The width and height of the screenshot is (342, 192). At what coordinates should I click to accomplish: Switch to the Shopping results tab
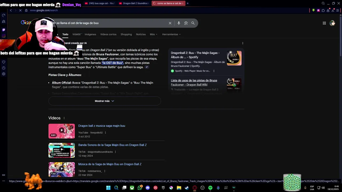pyautogui.click(x=126, y=34)
